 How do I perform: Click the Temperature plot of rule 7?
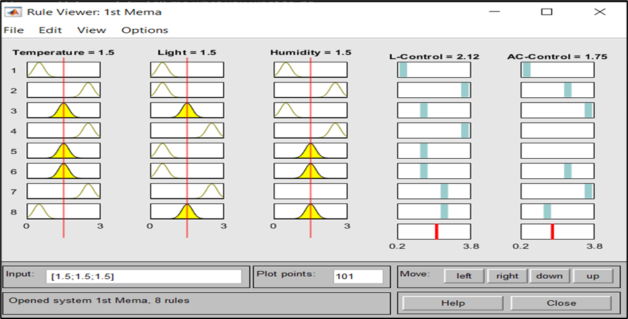click(64, 191)
